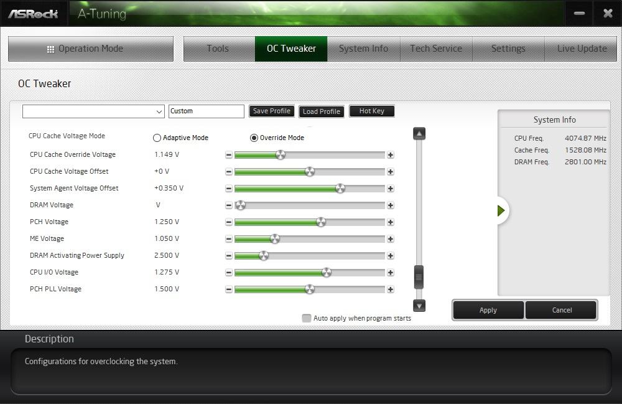Click the Load Profile button
Image resolution: width=622 pixels, height=404 pixels.
point(322,111)
